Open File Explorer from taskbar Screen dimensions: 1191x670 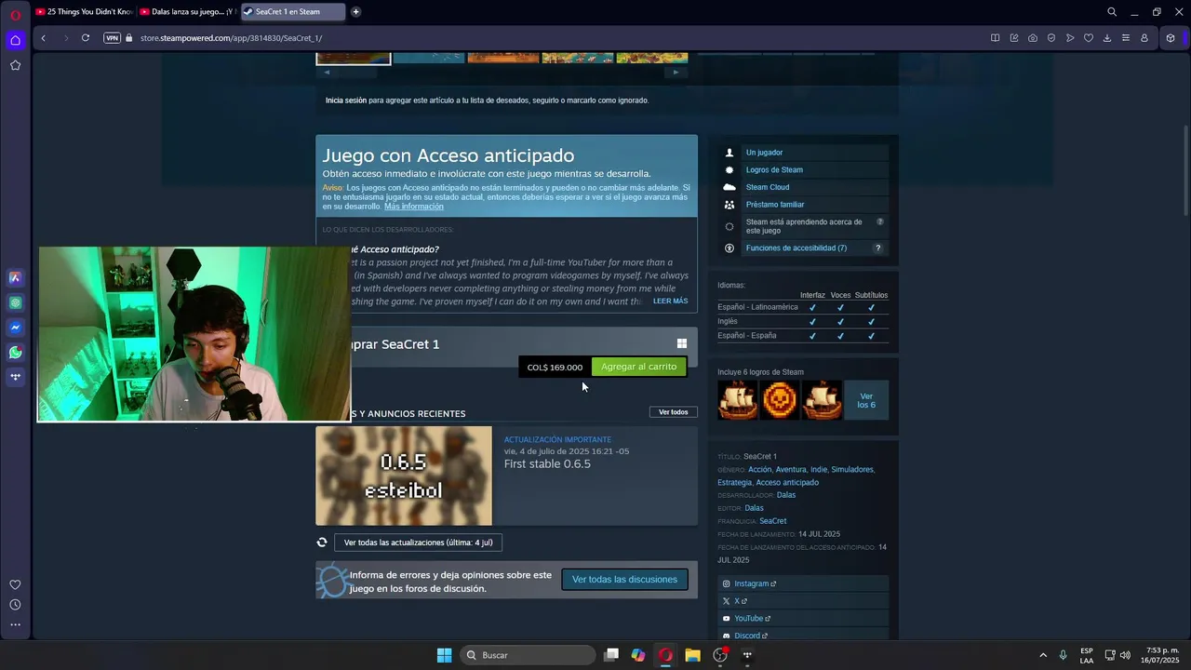pyautogui.click(x=692, y=655)
